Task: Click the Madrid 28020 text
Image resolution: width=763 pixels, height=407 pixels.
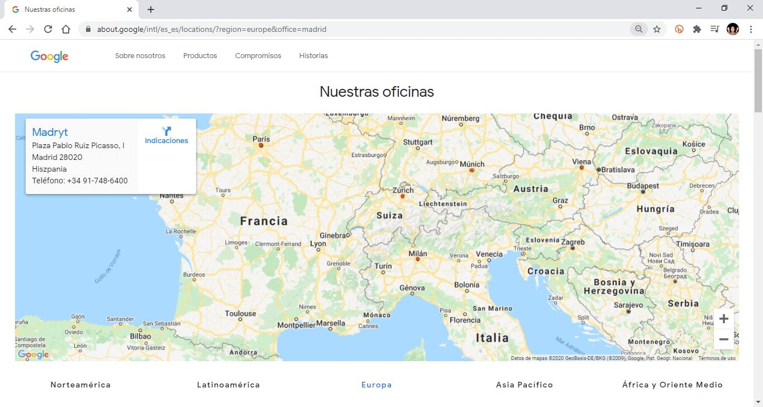Action: coord(57,157)
